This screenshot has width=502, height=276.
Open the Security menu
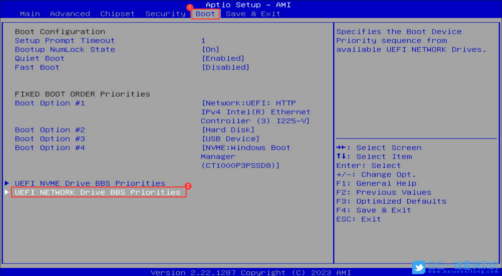tap(165, 13)
